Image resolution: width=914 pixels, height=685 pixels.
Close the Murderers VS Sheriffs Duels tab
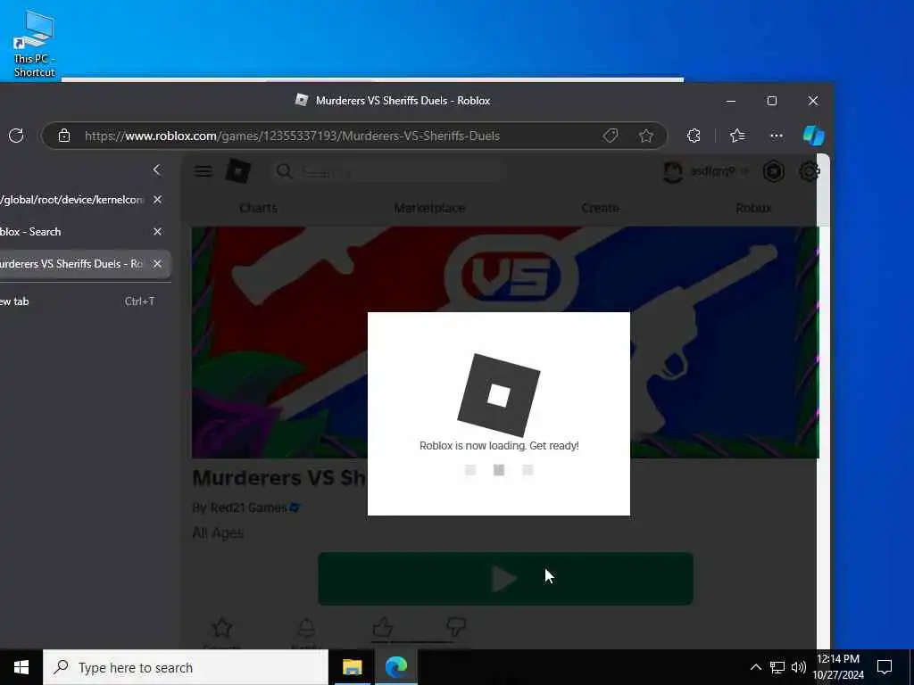pyautogui.click(x=157, y=263)
